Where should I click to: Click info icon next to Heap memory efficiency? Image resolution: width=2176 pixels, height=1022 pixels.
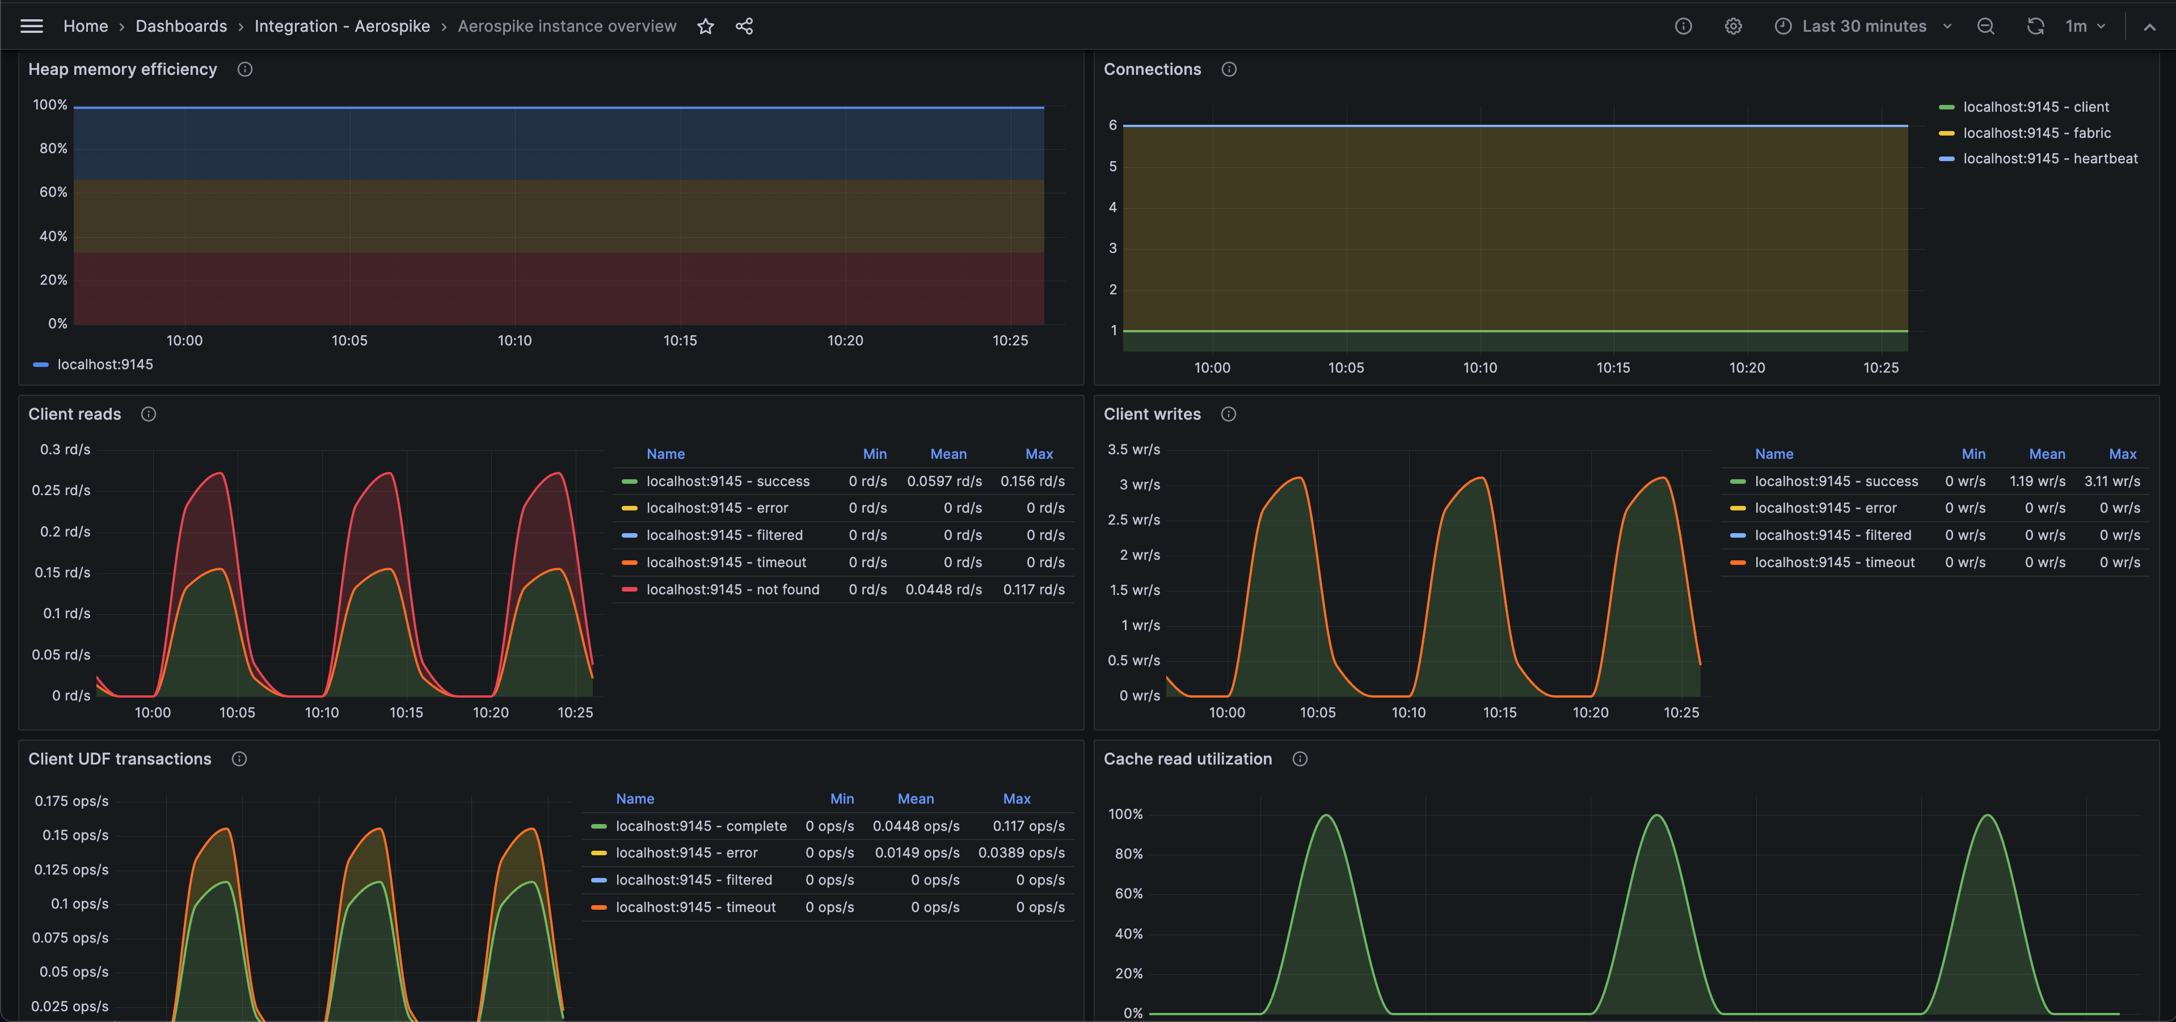point(245,69)
